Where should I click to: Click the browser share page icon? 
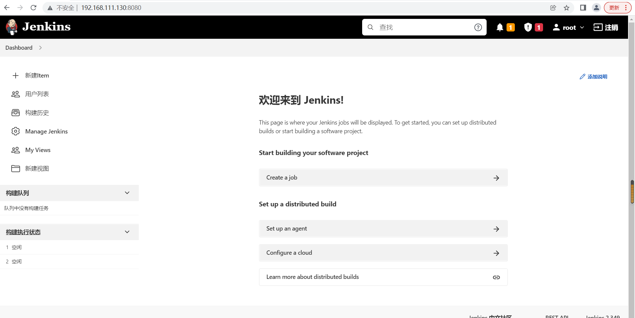click(553, 8)
